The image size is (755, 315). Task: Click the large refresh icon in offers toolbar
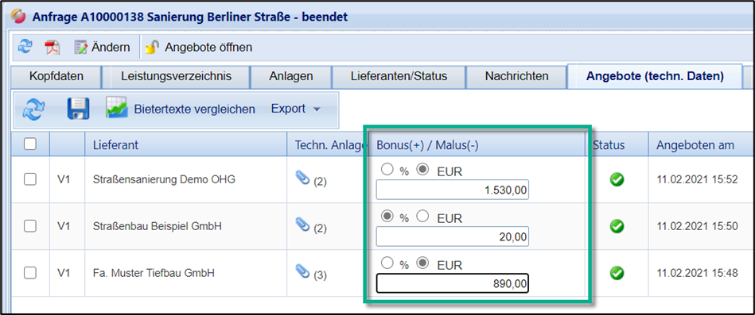tap(33, 109)
